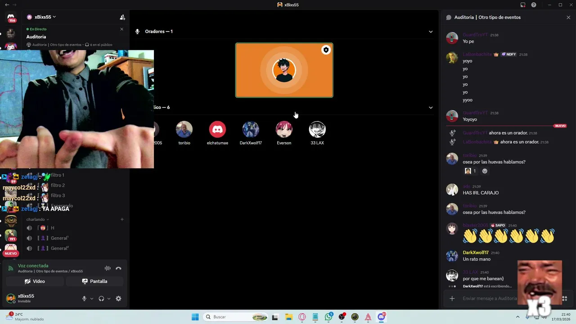Close the En Directo Auditoria panel
The image size is (576, 324).
(x=121, y=29)
